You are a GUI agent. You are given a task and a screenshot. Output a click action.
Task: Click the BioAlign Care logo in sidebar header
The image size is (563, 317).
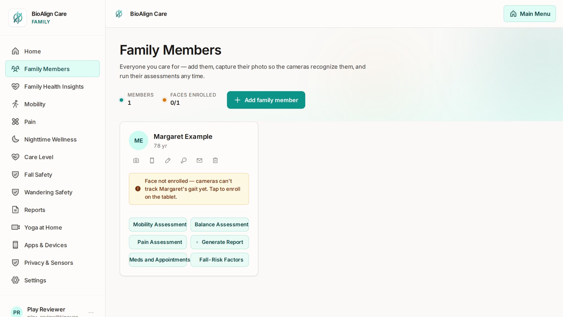tap(18, 18)
